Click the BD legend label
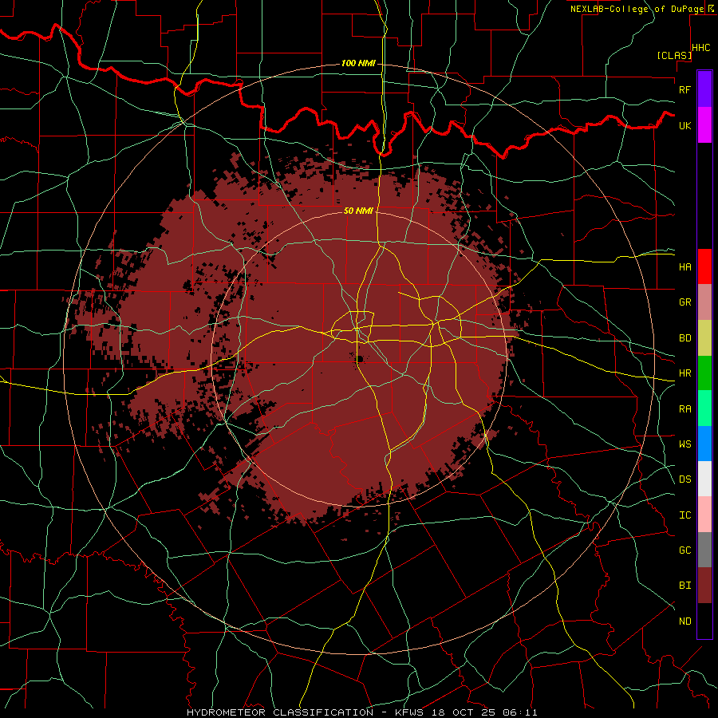The height and width of the screenshot is (718, 718). (685, 338)
